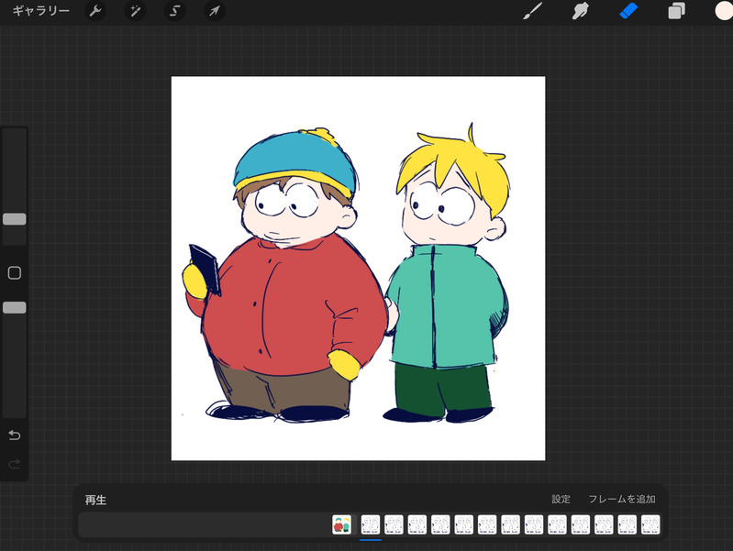Tap the square modify button in sidebar
The height and width of the screenshot is (551, 733).
(15, 273)
